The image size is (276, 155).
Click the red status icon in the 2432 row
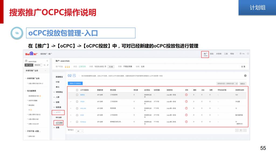click(186, 115)
